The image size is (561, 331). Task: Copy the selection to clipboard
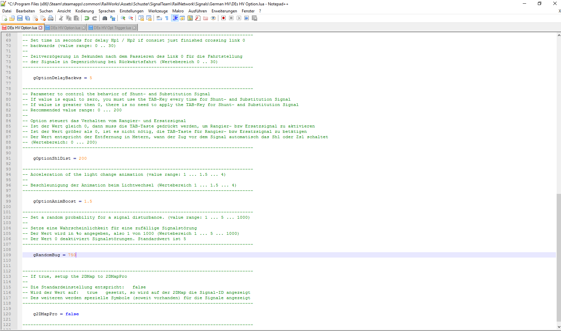69,18
